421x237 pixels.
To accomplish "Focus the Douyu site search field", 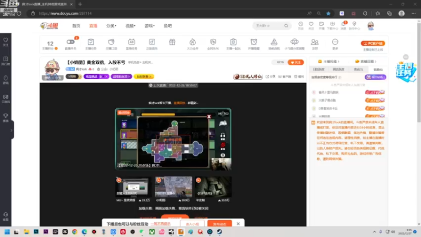I will click(x=268, y=26).
